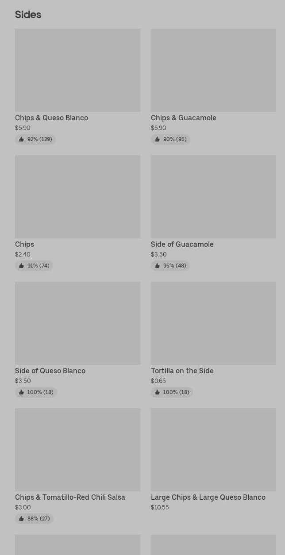Click thumbs-up icon under Side of Guacamole
Screen dimensions: 285x555
point(157,266)
